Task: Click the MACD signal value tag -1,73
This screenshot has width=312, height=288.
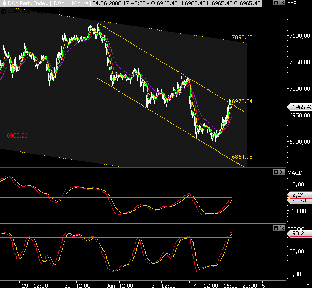Action: [300, 201]
